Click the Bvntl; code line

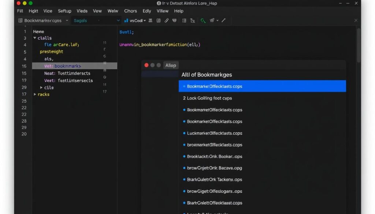(126, 32)
